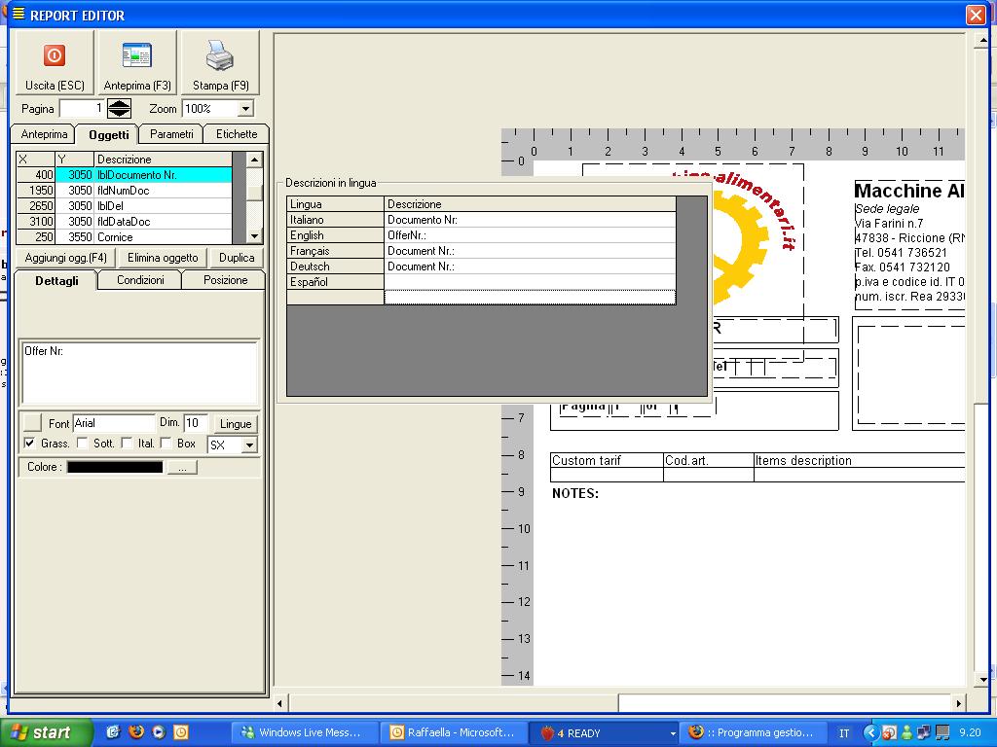Select the fldDataDoc object row

124,222
